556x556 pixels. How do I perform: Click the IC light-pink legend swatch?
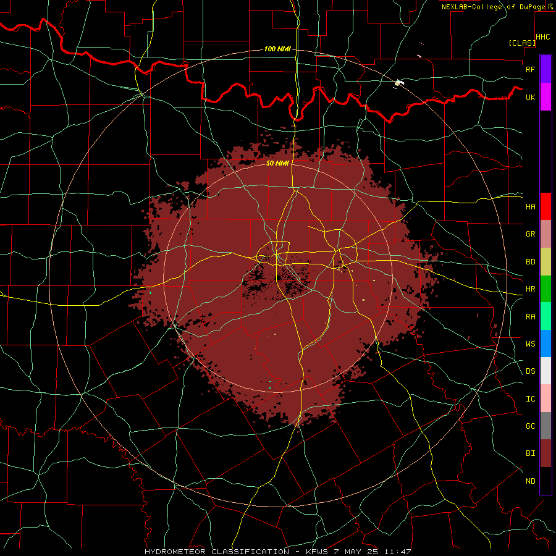545,398
